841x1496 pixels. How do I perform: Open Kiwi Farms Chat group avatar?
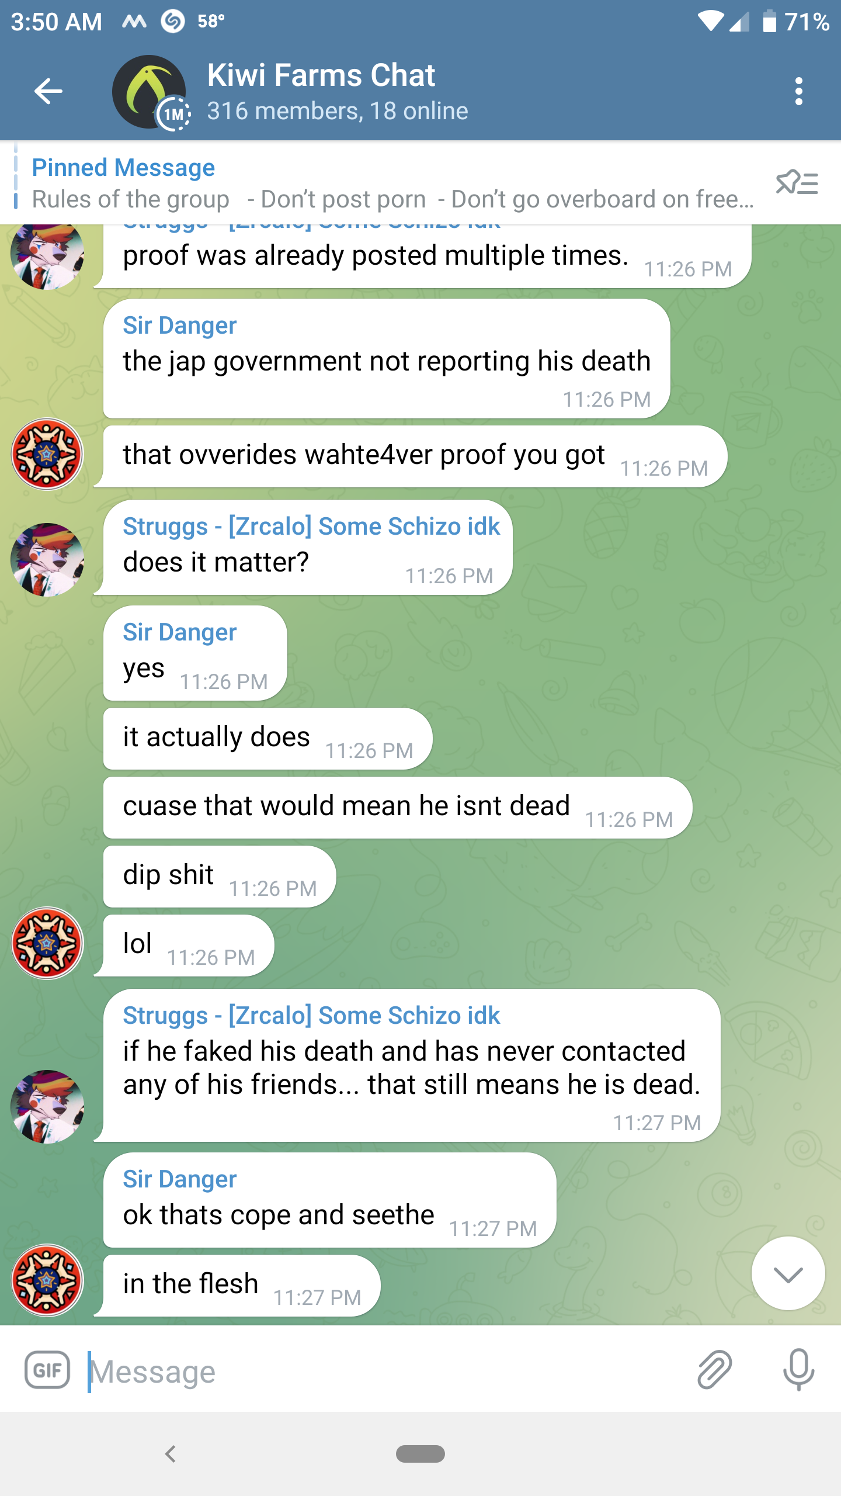150,92
